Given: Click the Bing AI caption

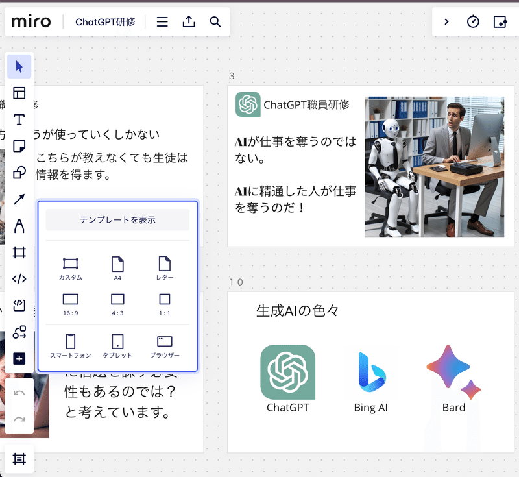Looking at the screenshot, I should click(x=370, y=408).
